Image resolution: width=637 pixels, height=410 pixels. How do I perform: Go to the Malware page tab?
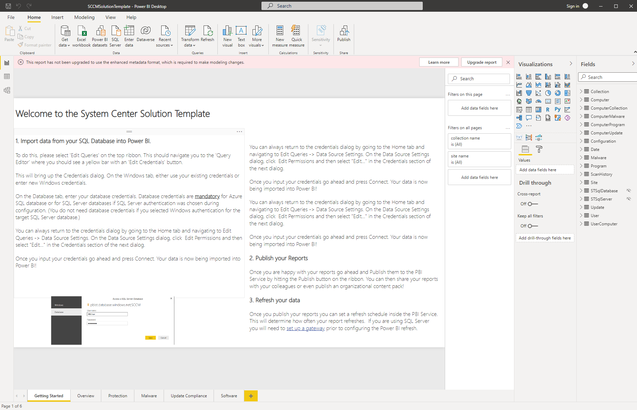tap(149, 396)
